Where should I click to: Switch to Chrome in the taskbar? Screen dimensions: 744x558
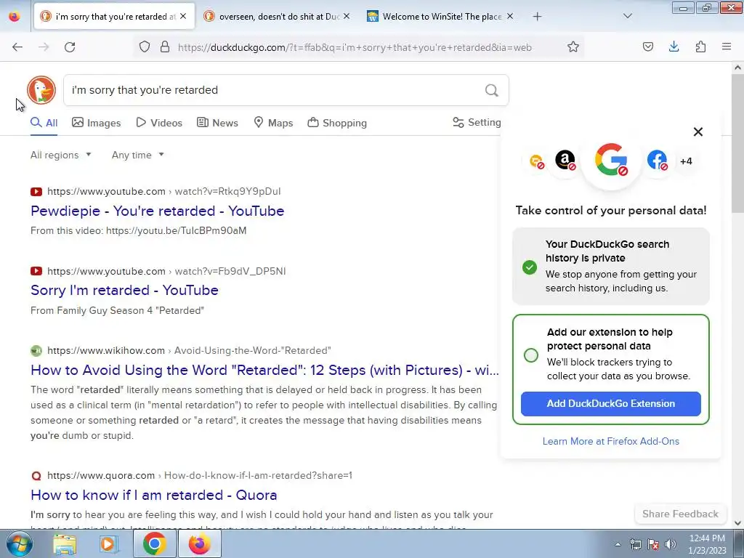point(154,543)
